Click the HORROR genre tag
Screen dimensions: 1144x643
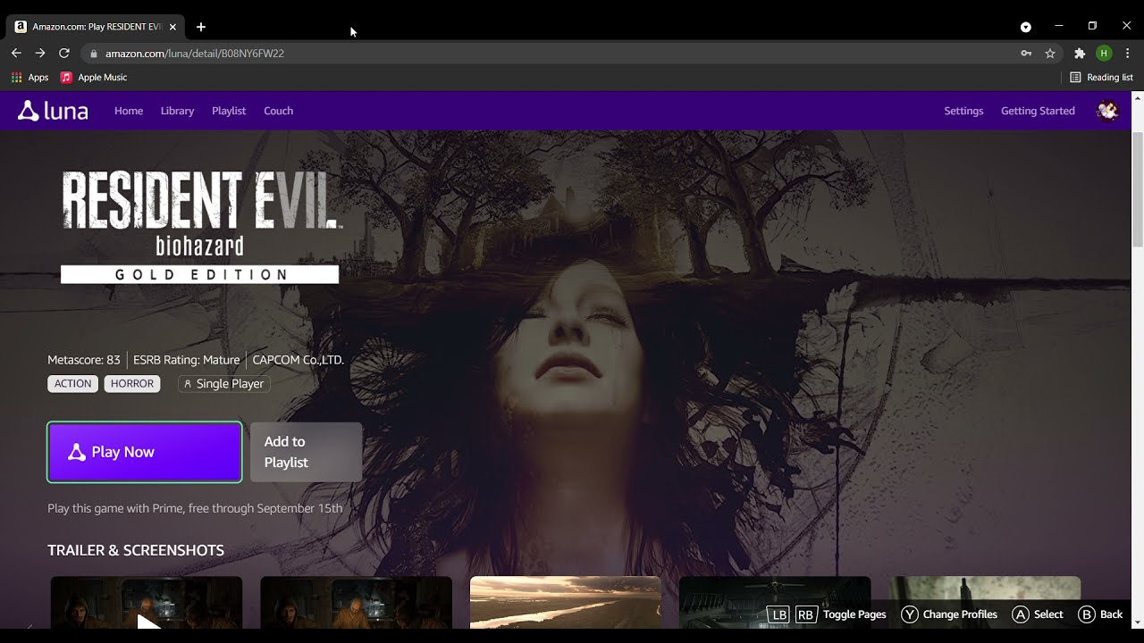[132, 384]
